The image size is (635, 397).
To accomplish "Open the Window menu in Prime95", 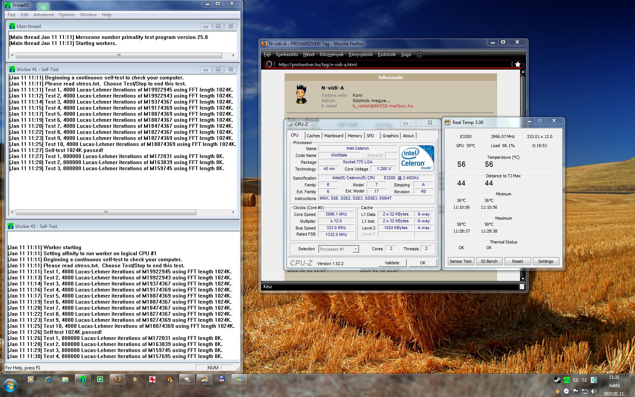I will (x=88, y=15).
